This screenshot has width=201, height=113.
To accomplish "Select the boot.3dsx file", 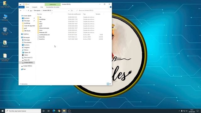I will [x=42, y=37].
